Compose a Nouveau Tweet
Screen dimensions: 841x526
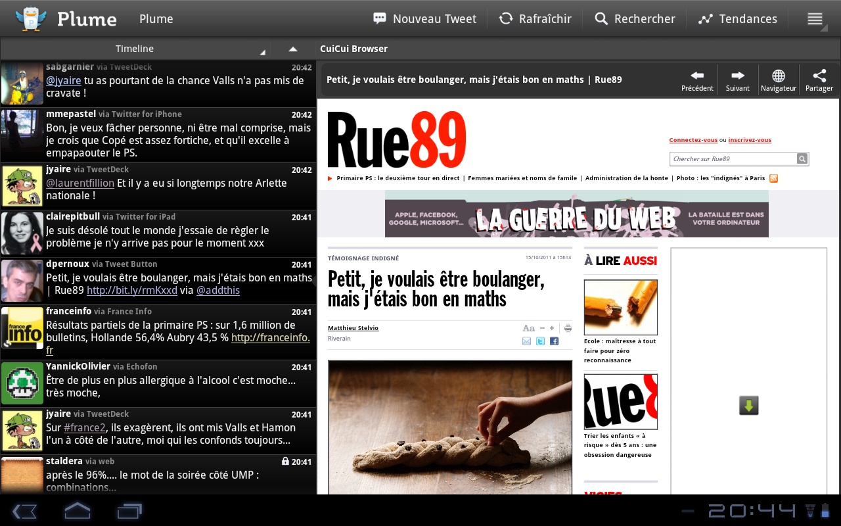point(424,19)
